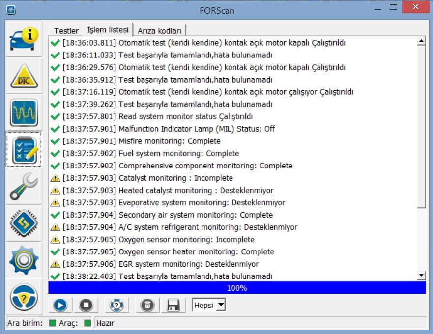This screenshot has width=433, height=334.
Task: Open the oscilloscope live data section
Action: [24, 112]
